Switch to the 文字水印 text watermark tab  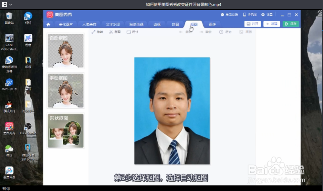coord(114,23)
